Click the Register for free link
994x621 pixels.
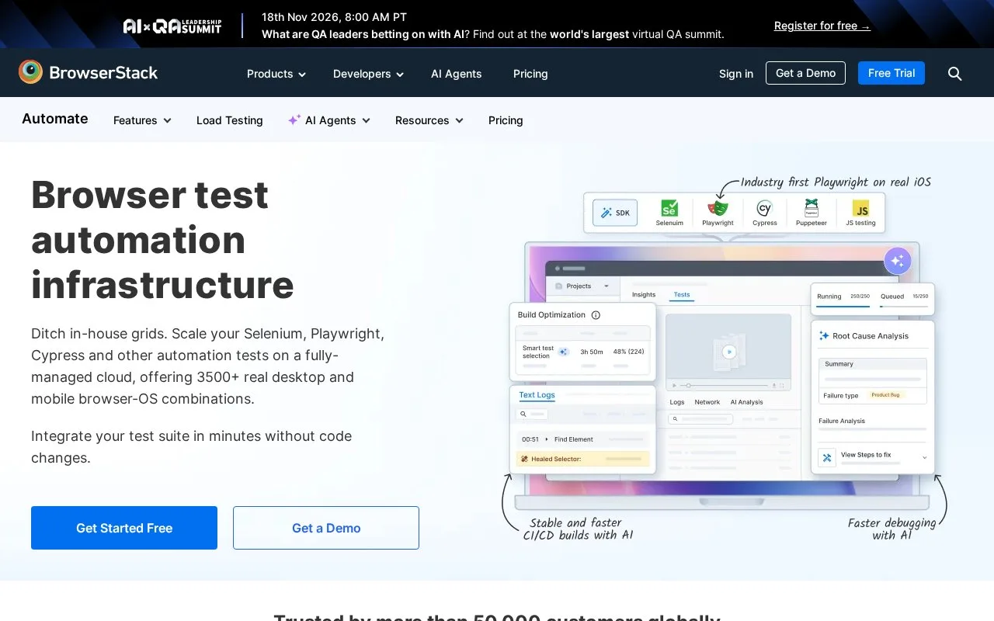822,26
